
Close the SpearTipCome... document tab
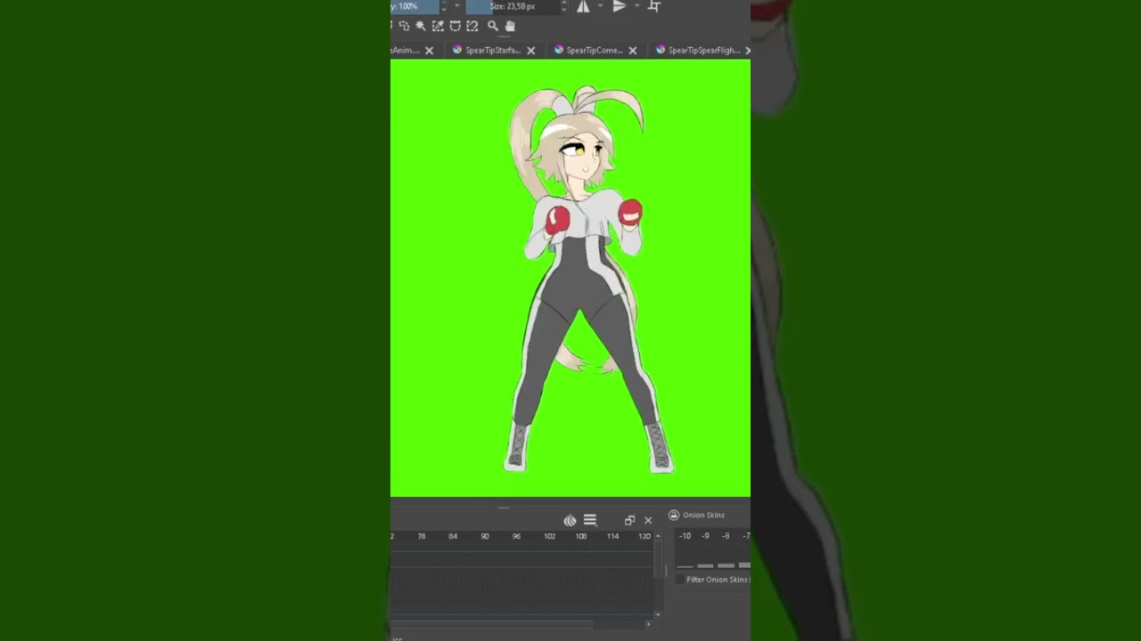pyautogui.click(x=632, y=51)
